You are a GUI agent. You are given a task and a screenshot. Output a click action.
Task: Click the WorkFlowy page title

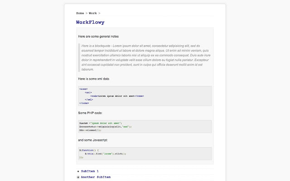tap(90, 22)
